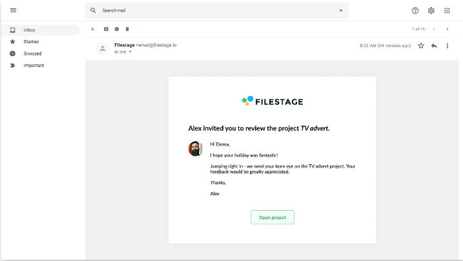This screenshot has width=463, height=261.
Task: Go to the Snoozed folder
Action: point(32,53)
